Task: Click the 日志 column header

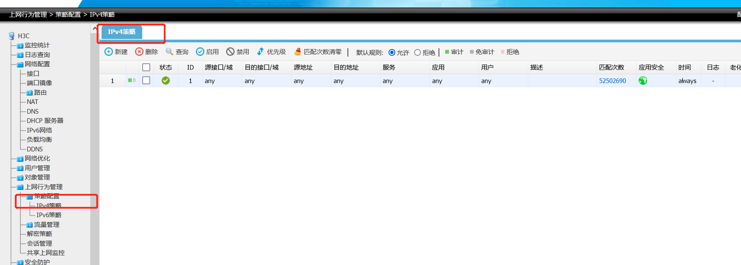Action: [x=713, y=68]
